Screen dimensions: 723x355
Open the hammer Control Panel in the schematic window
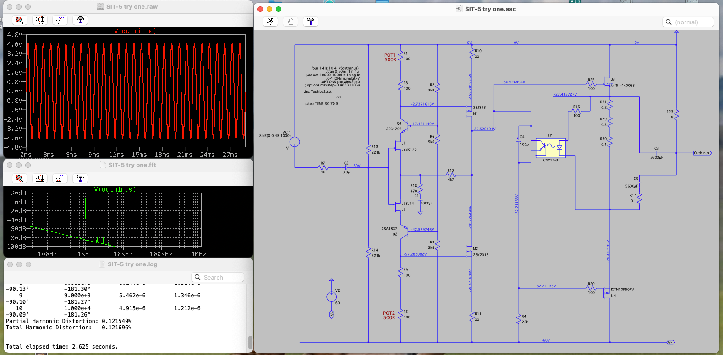pos(311,22)
